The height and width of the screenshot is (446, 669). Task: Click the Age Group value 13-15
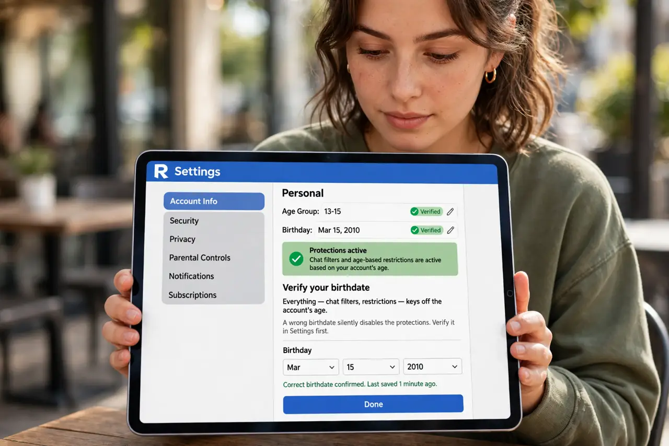[x=332, y=212]
